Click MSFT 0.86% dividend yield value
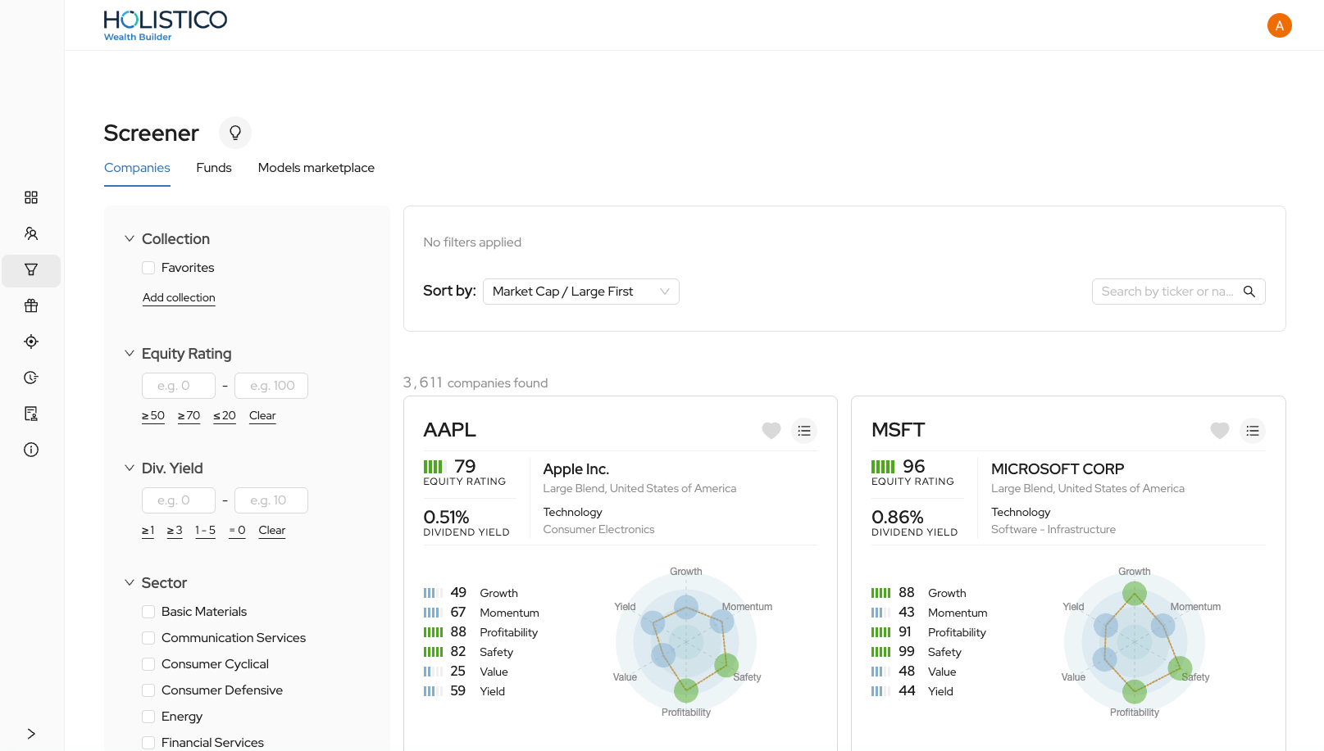This screenshot has height=751, width=1324. pos(897,518)
